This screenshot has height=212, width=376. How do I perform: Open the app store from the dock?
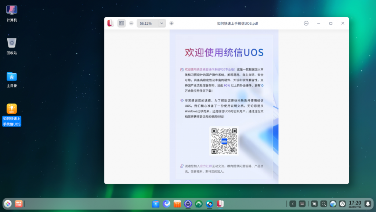click(x=177, y=204)
